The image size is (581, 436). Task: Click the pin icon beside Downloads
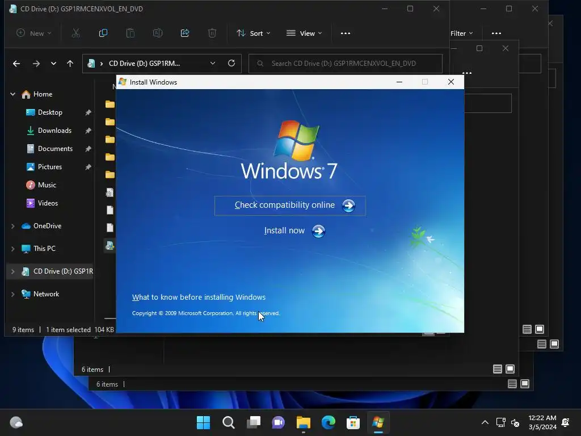pos(88,131)
